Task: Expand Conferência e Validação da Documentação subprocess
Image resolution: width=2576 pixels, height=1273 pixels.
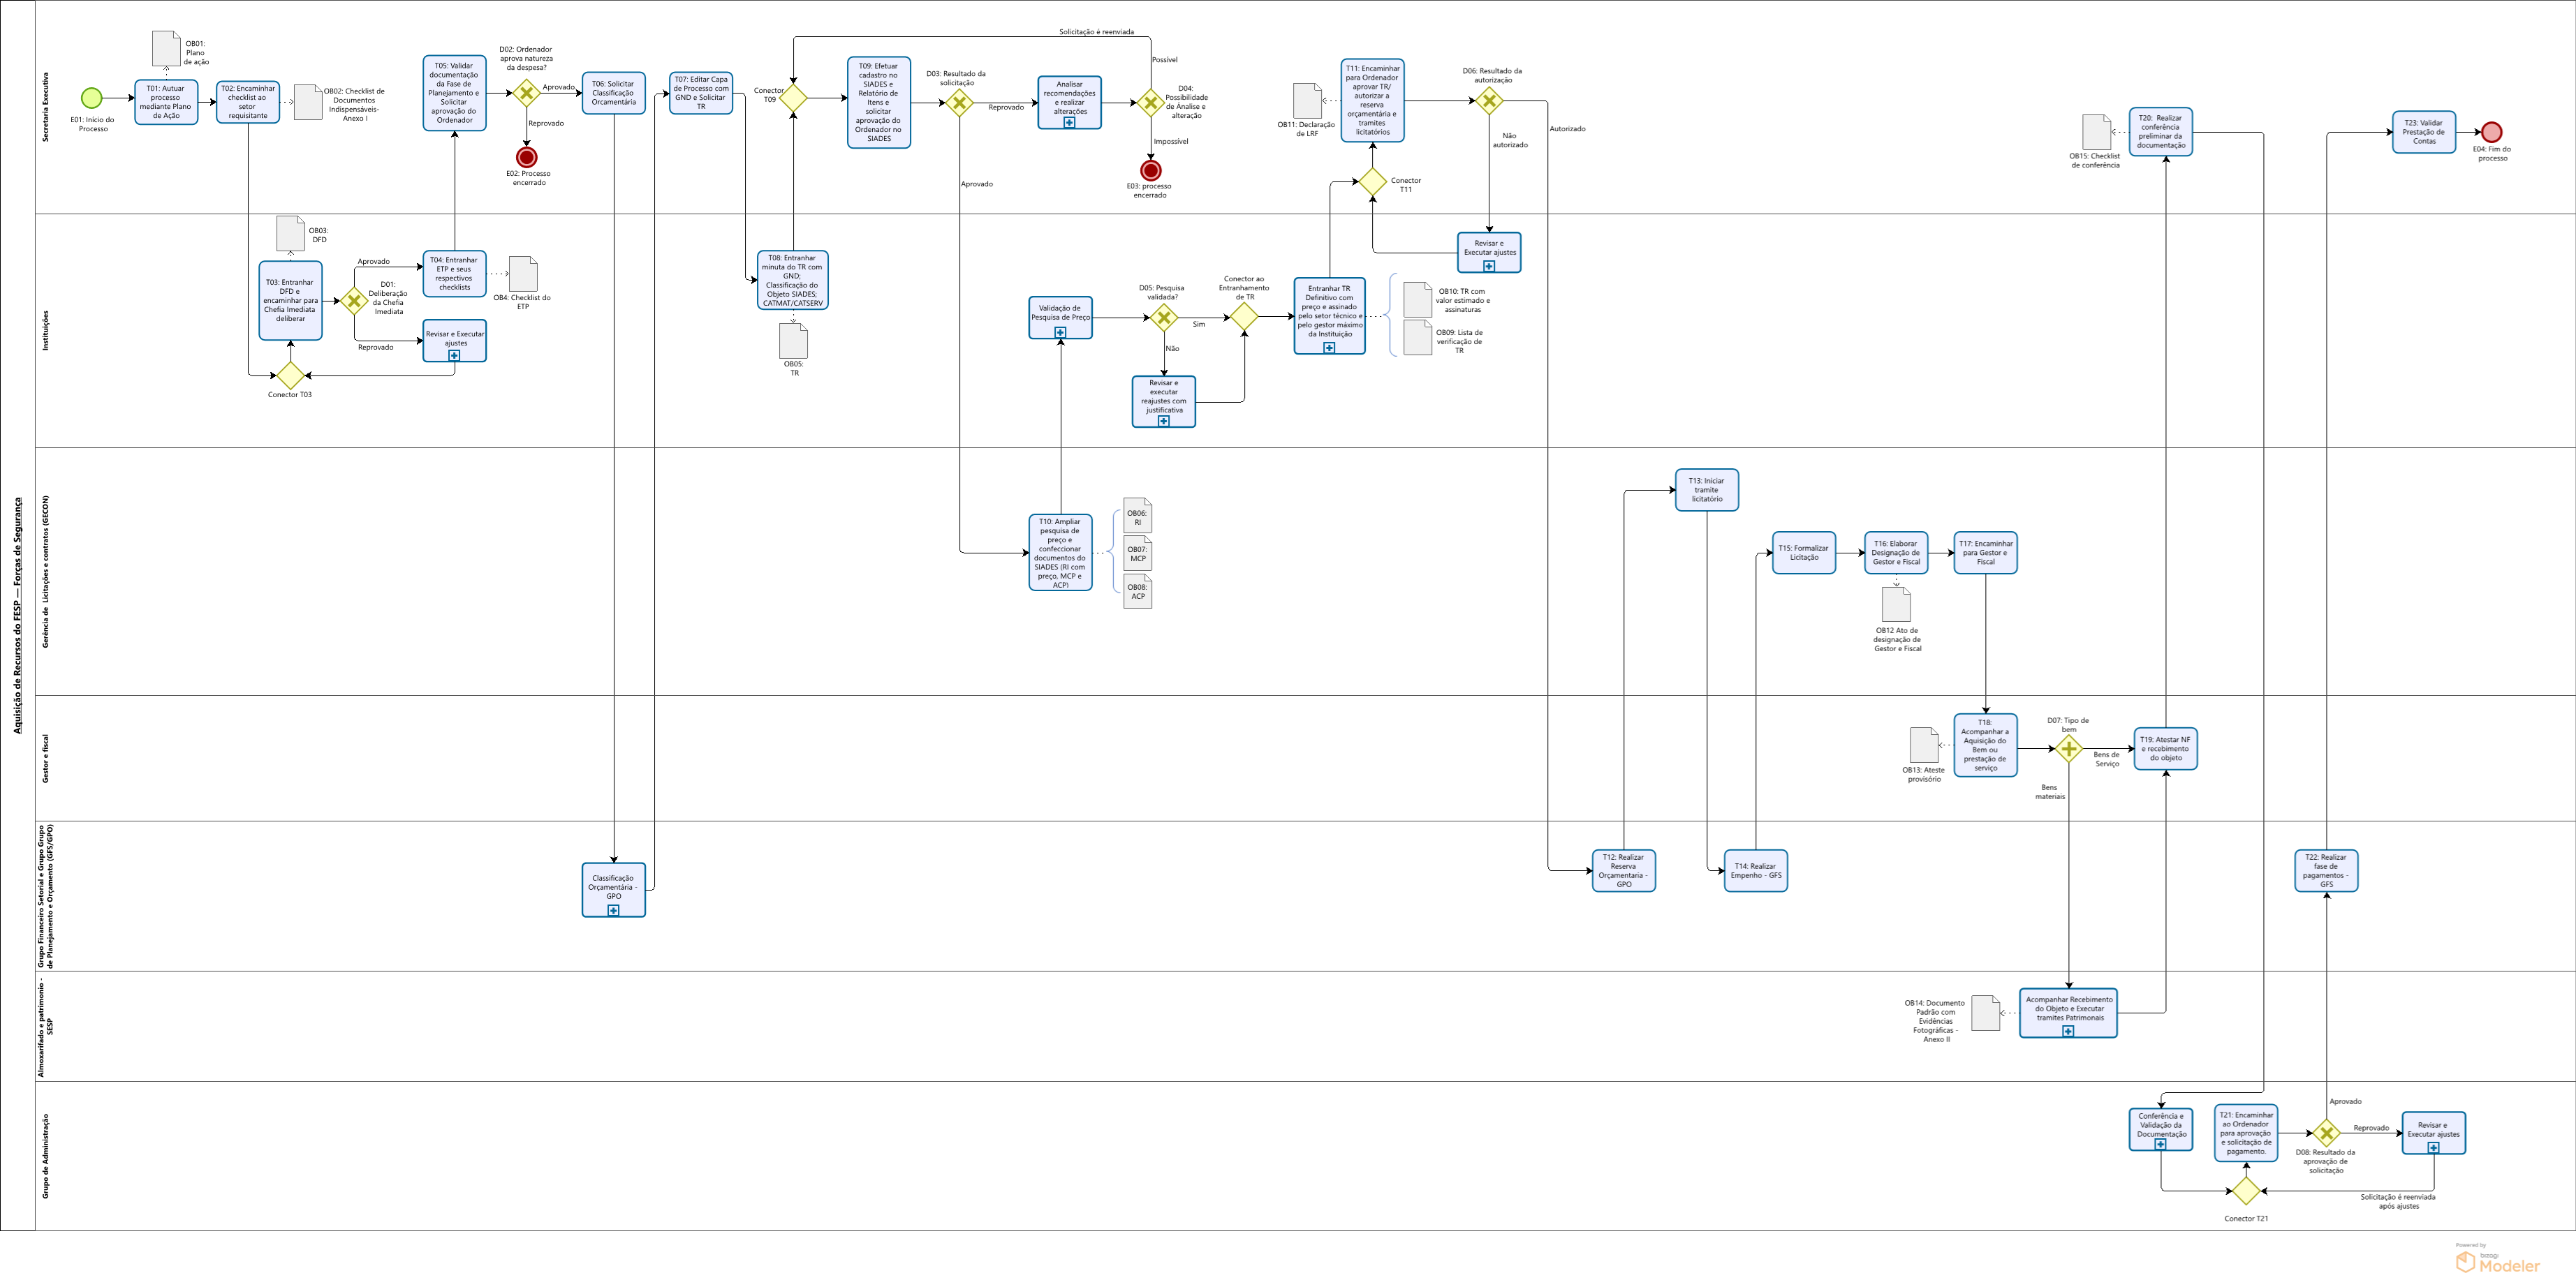Action: point(2160,1145)
